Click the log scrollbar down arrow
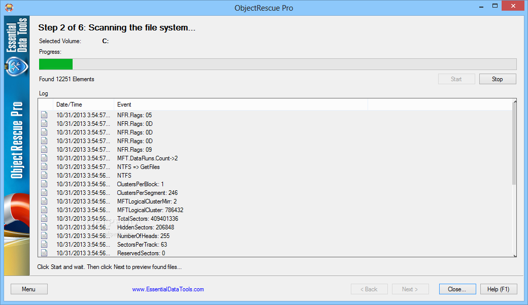528x305 pixels. coord(514,255)
